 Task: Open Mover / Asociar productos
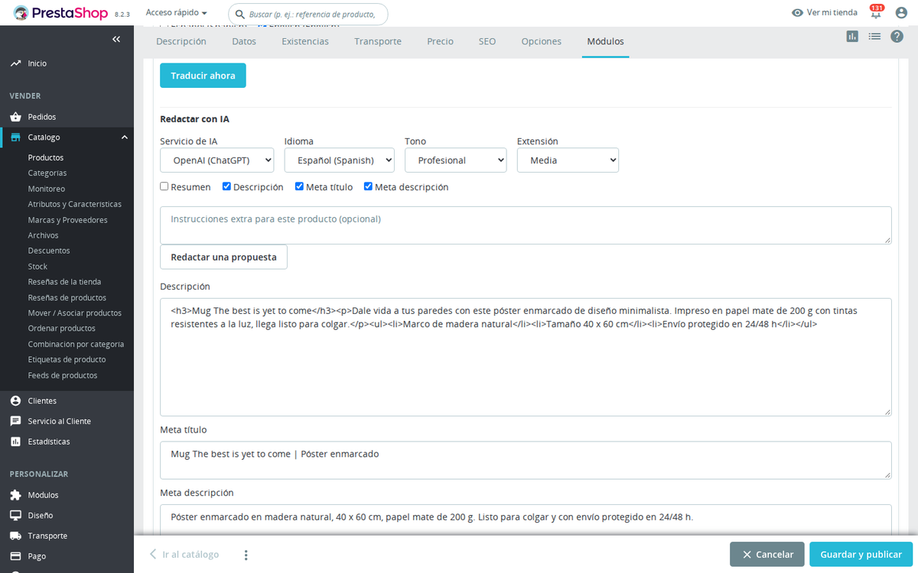point(75,313)
